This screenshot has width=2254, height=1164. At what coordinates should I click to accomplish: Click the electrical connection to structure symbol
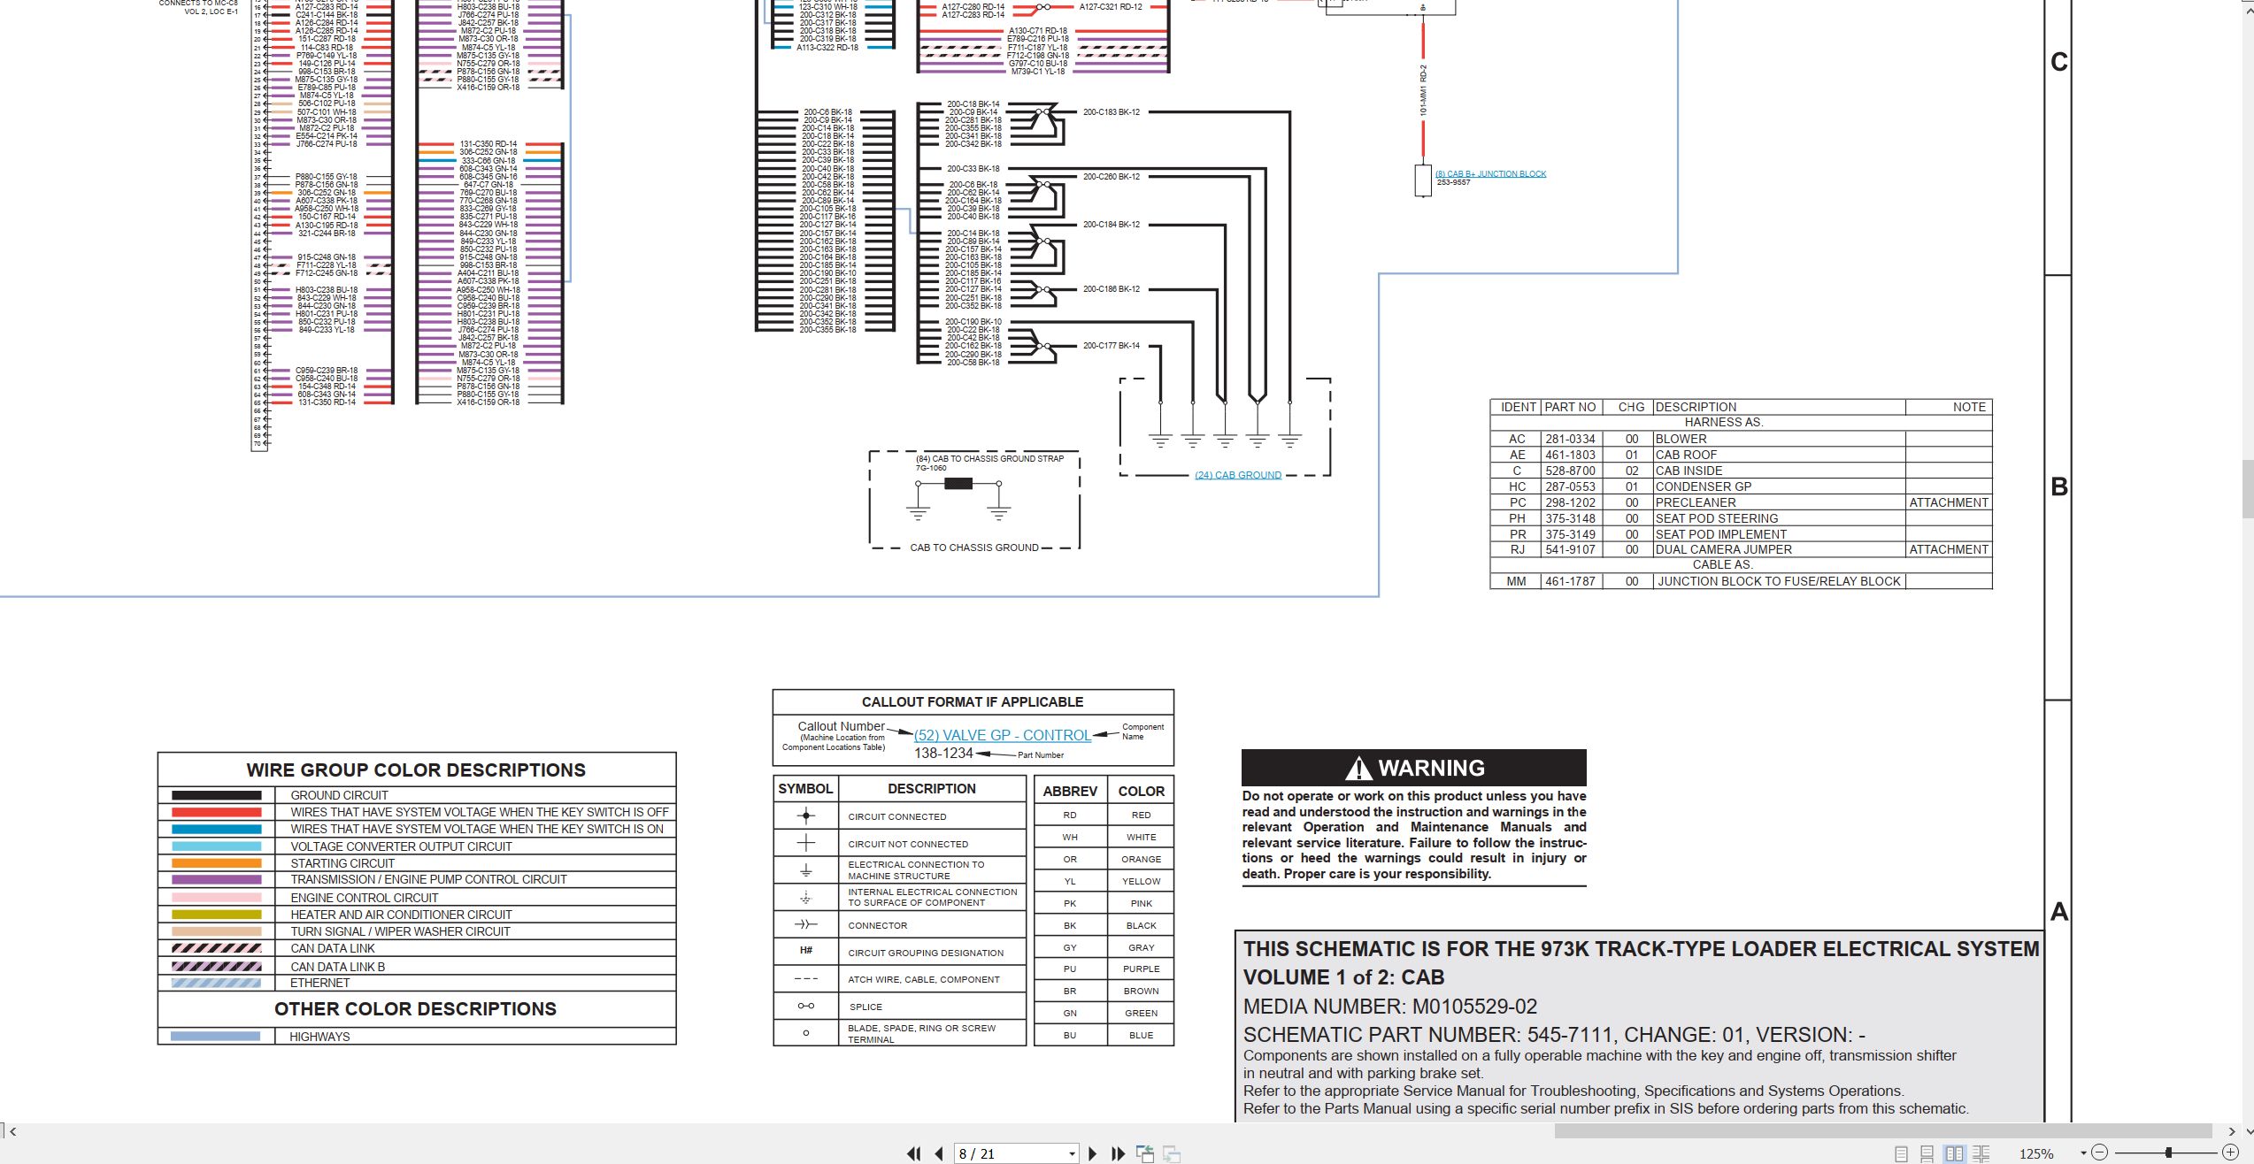[805, 870]
